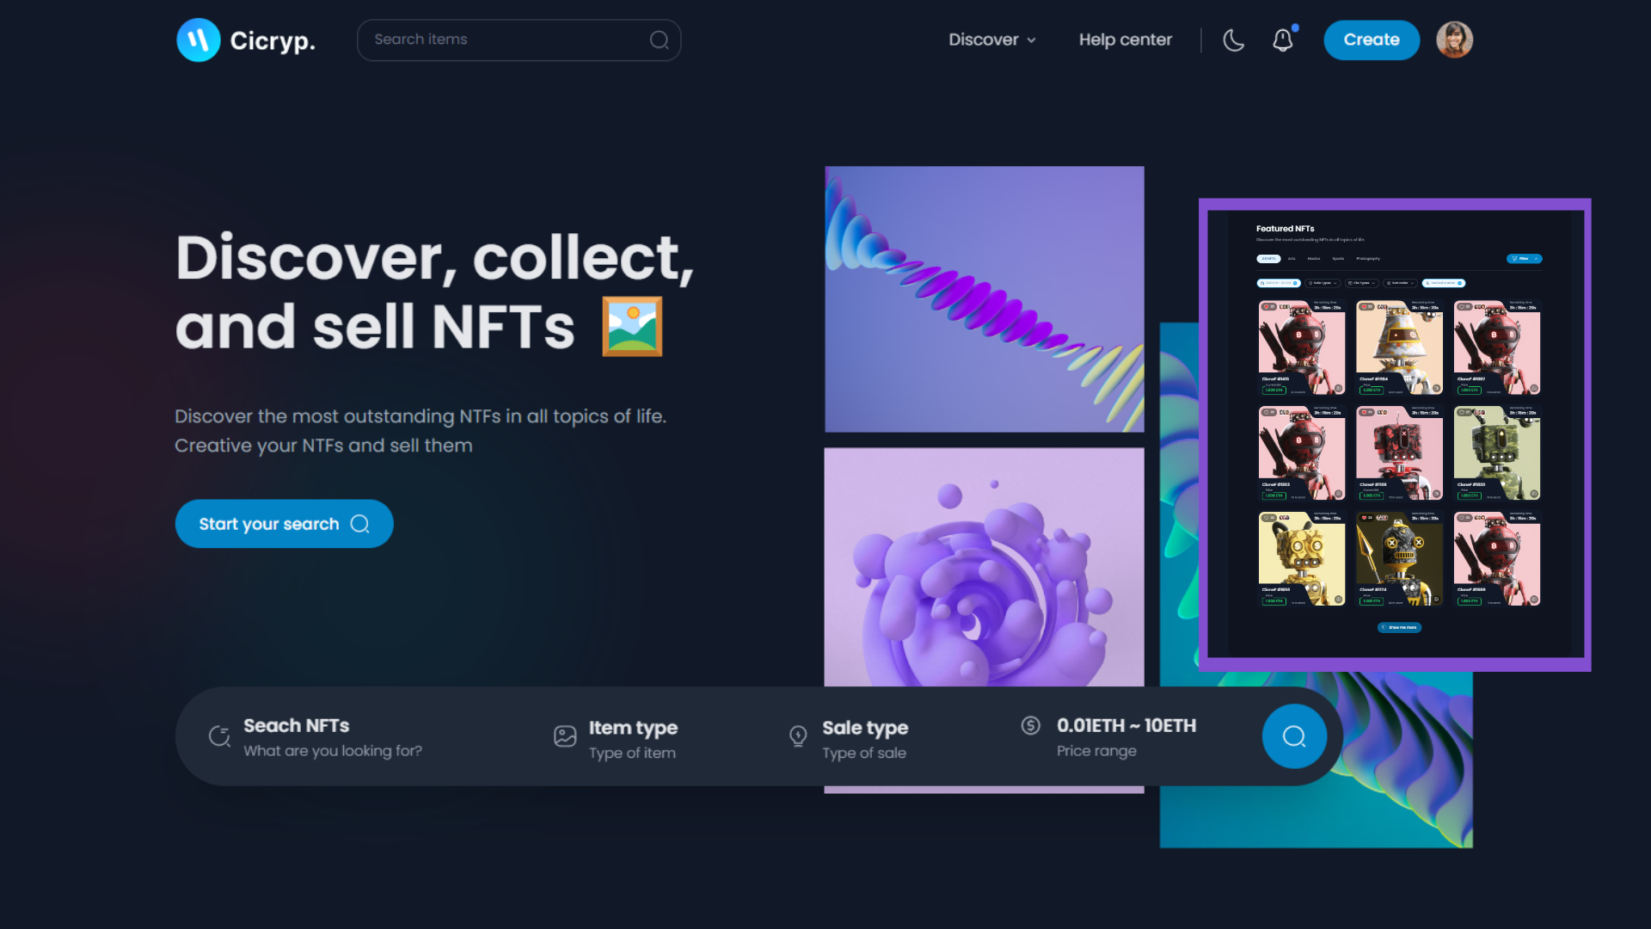Click the Cicryp logo icon

click(x=199, y=40)
